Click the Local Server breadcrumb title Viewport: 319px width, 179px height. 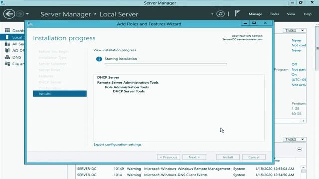coord(119,14)
